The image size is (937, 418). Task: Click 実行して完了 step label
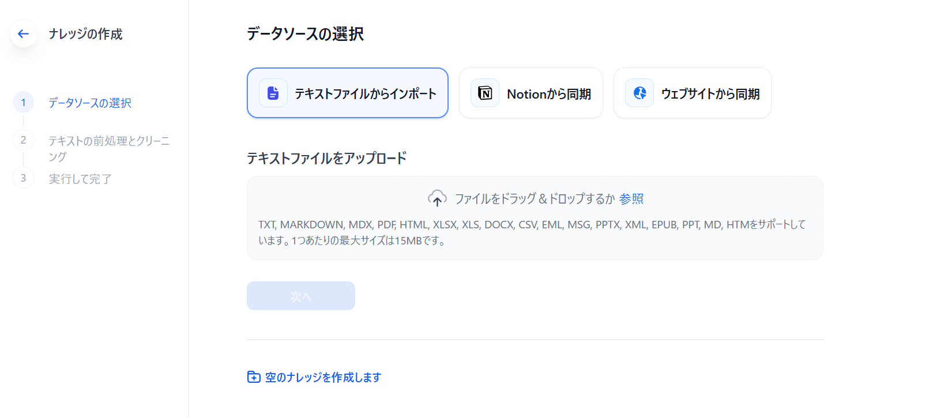(x=80, y=179)
